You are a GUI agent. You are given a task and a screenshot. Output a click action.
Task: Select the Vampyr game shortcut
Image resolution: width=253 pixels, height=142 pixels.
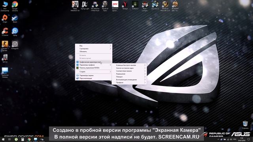(125, 6)
